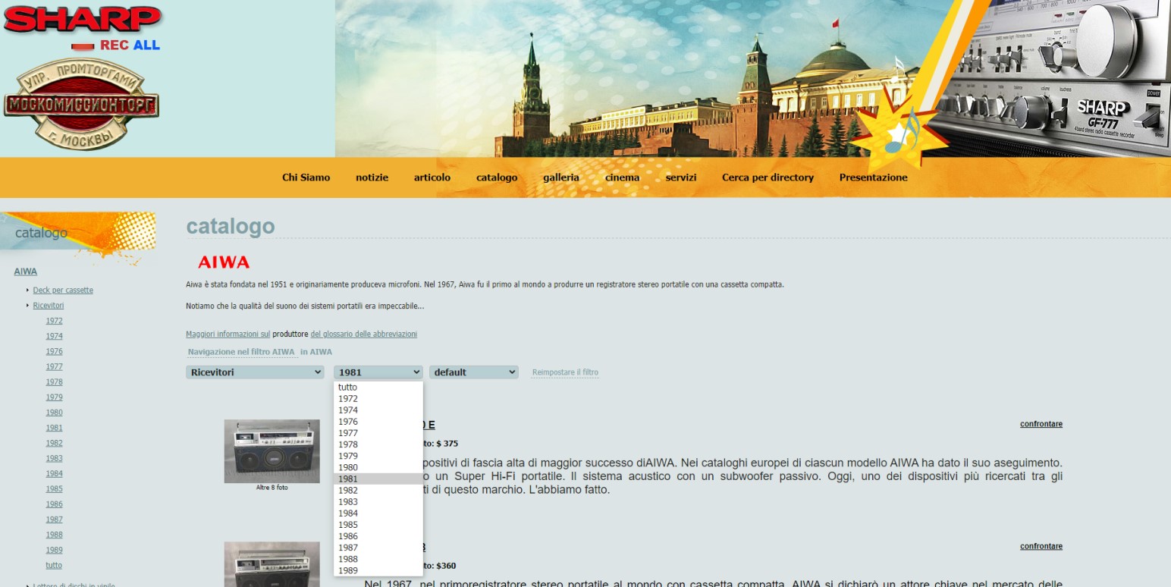Open the notizie menu item

point(372,177)
